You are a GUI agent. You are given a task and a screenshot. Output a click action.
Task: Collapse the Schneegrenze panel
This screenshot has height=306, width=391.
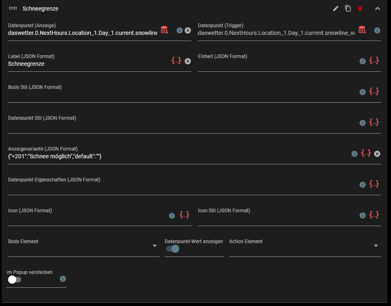pos(378,9)
